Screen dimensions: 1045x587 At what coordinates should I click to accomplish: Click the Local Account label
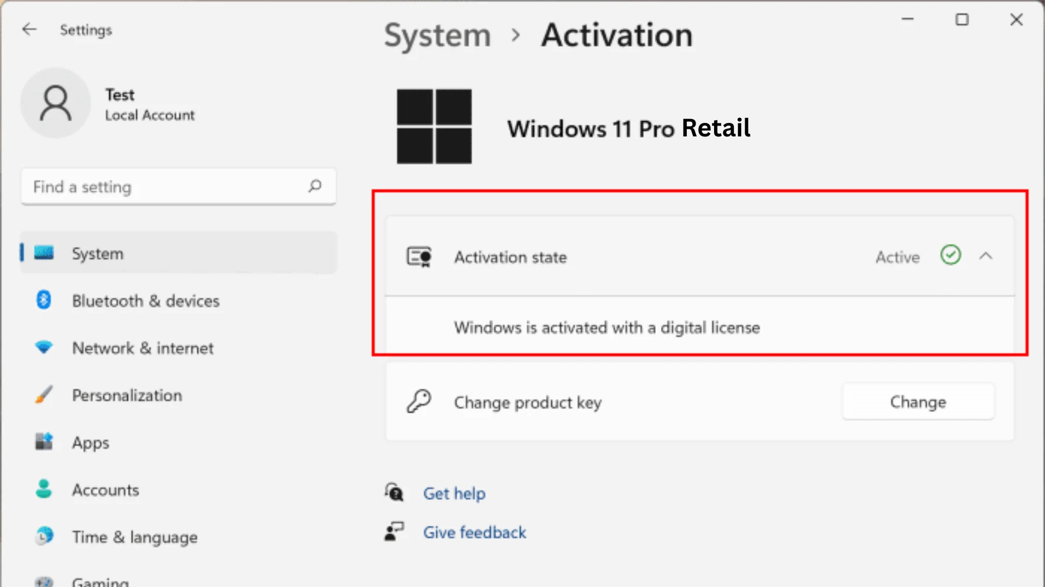(x=150, y=115)
